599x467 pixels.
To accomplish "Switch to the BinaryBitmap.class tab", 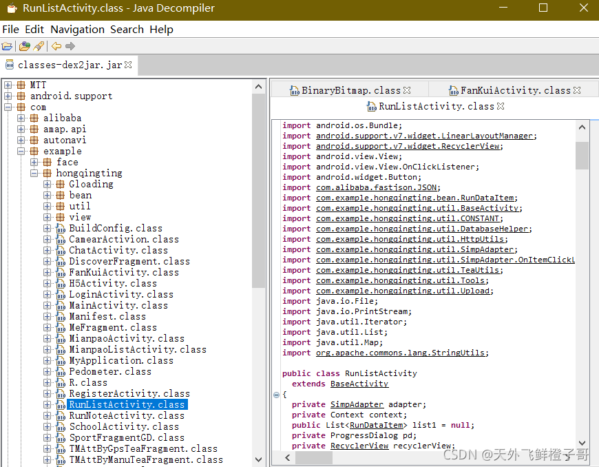I will 350,90.
